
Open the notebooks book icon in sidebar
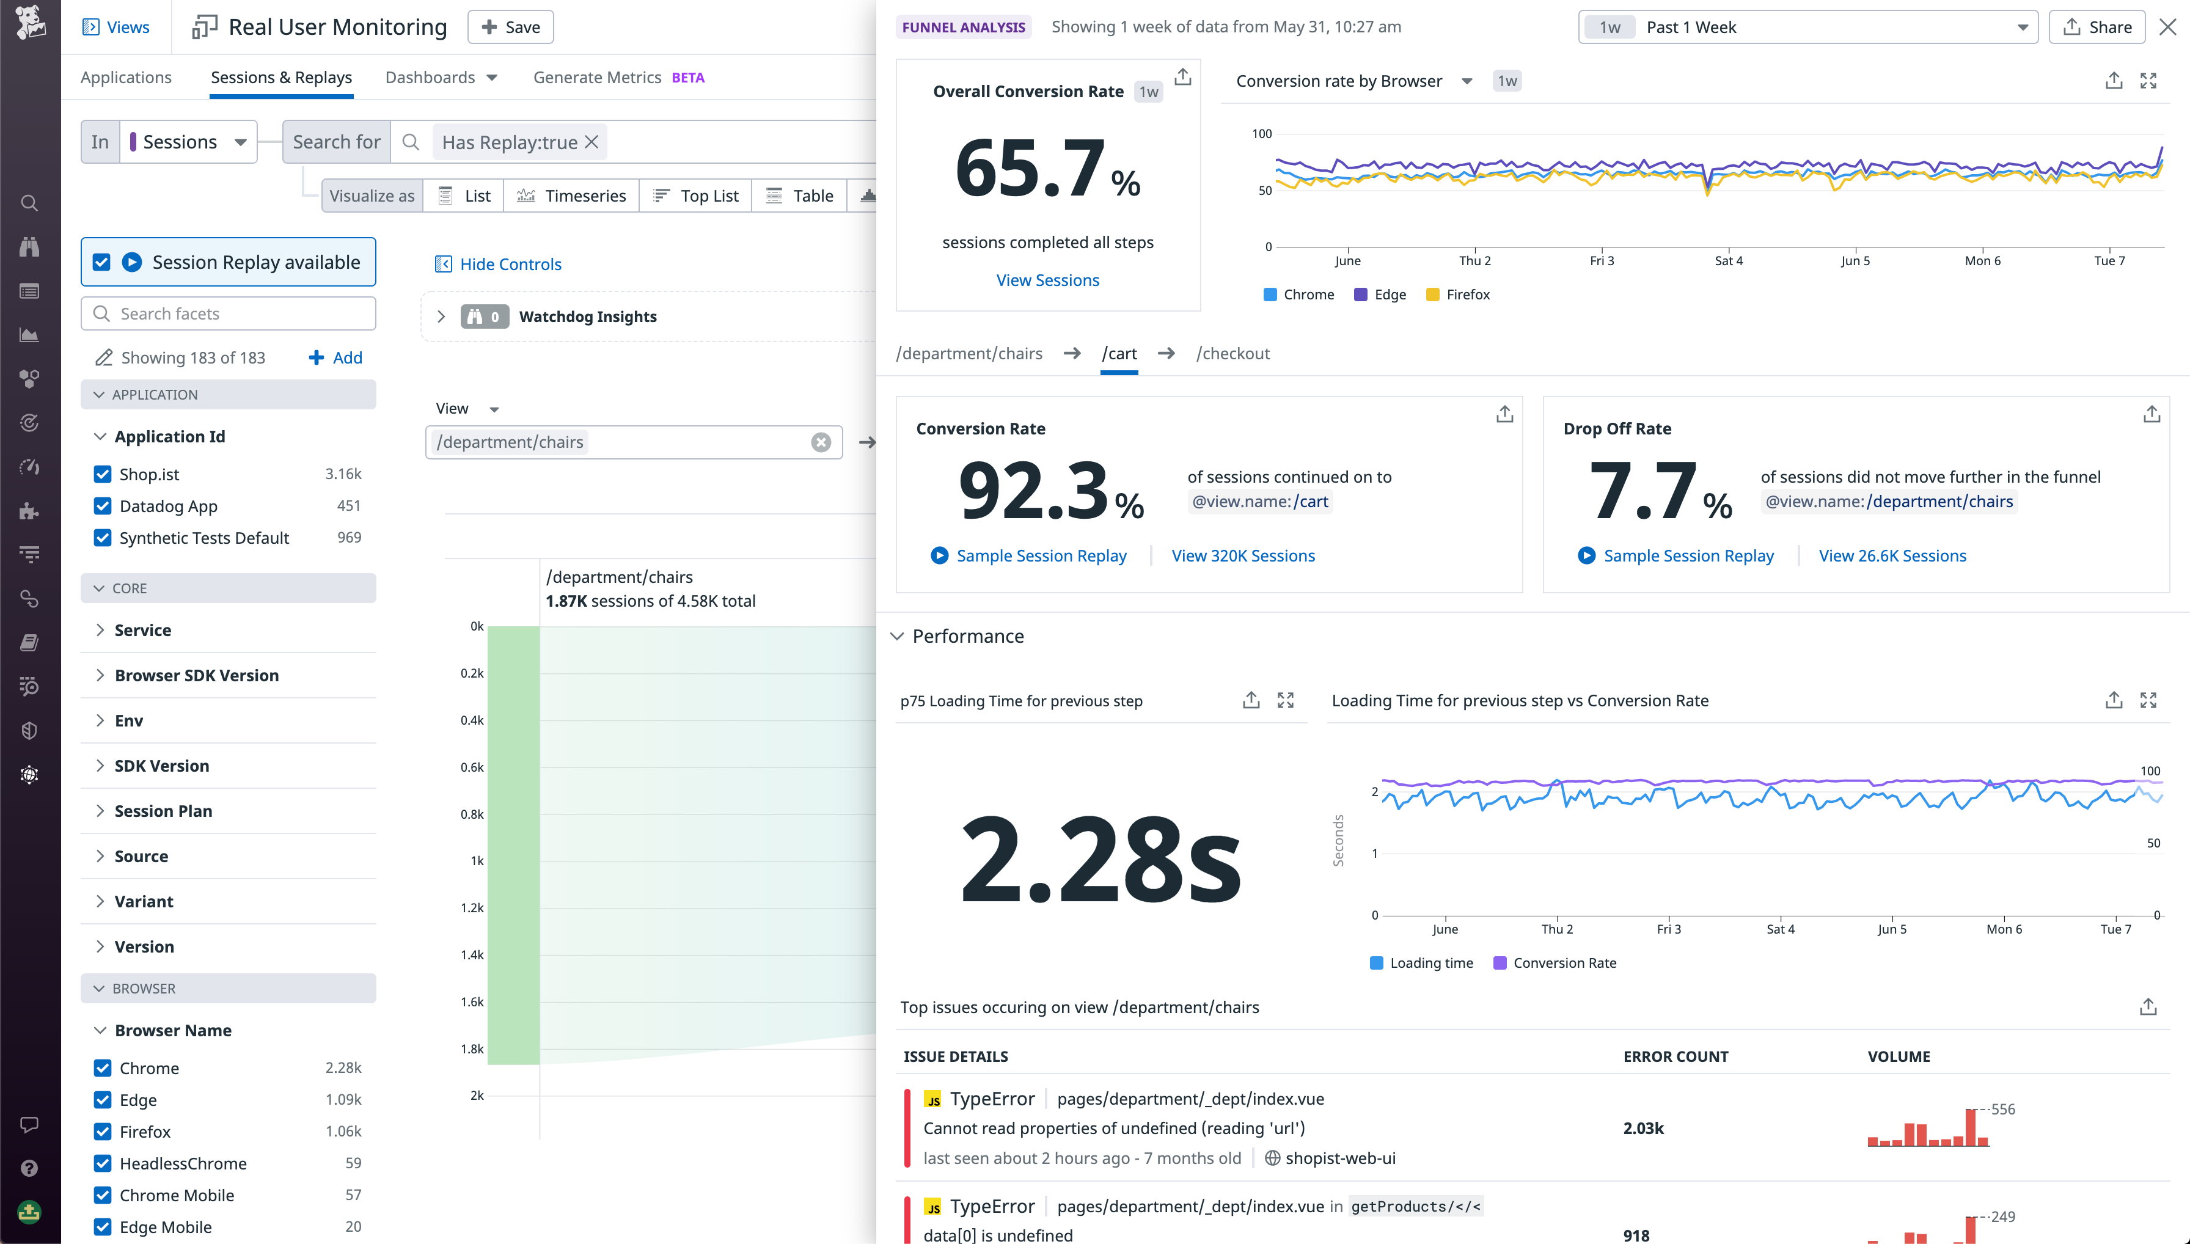[x=30, y=643]
